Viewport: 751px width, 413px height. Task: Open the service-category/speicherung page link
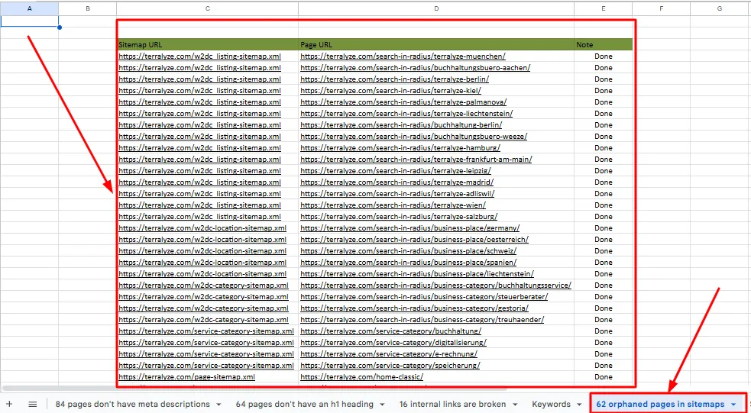(x=390, y=366)
